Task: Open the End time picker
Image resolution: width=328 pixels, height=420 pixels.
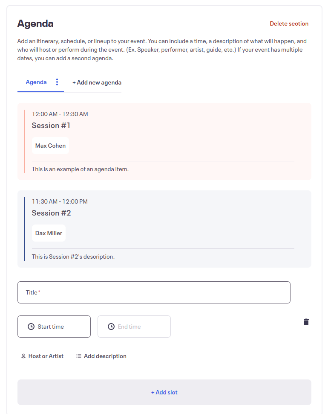Action: tap(134, 326)
